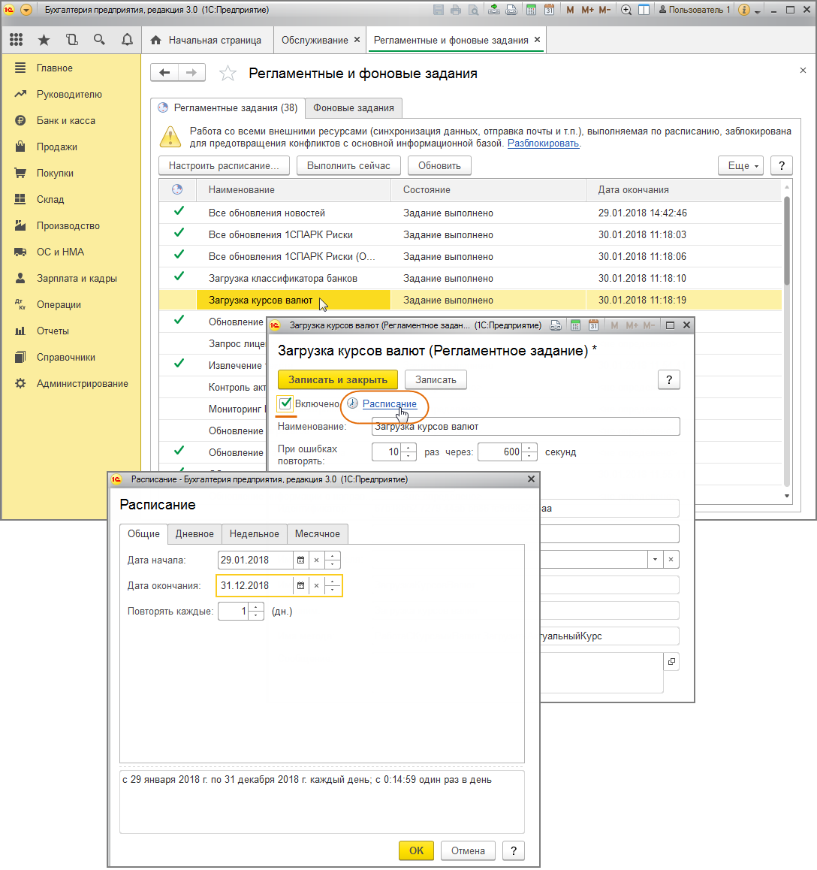Click OK in the Расписание dialog

coord(416,850)
